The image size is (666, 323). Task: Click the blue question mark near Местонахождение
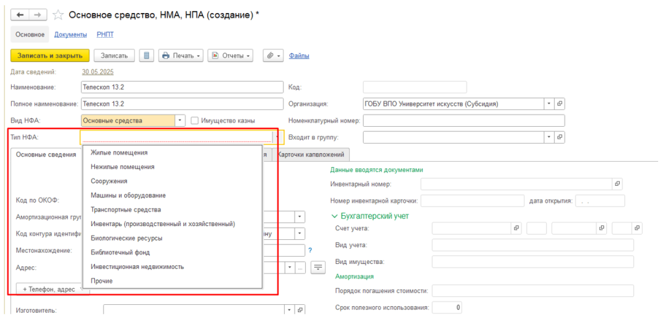tap(310, 250)
